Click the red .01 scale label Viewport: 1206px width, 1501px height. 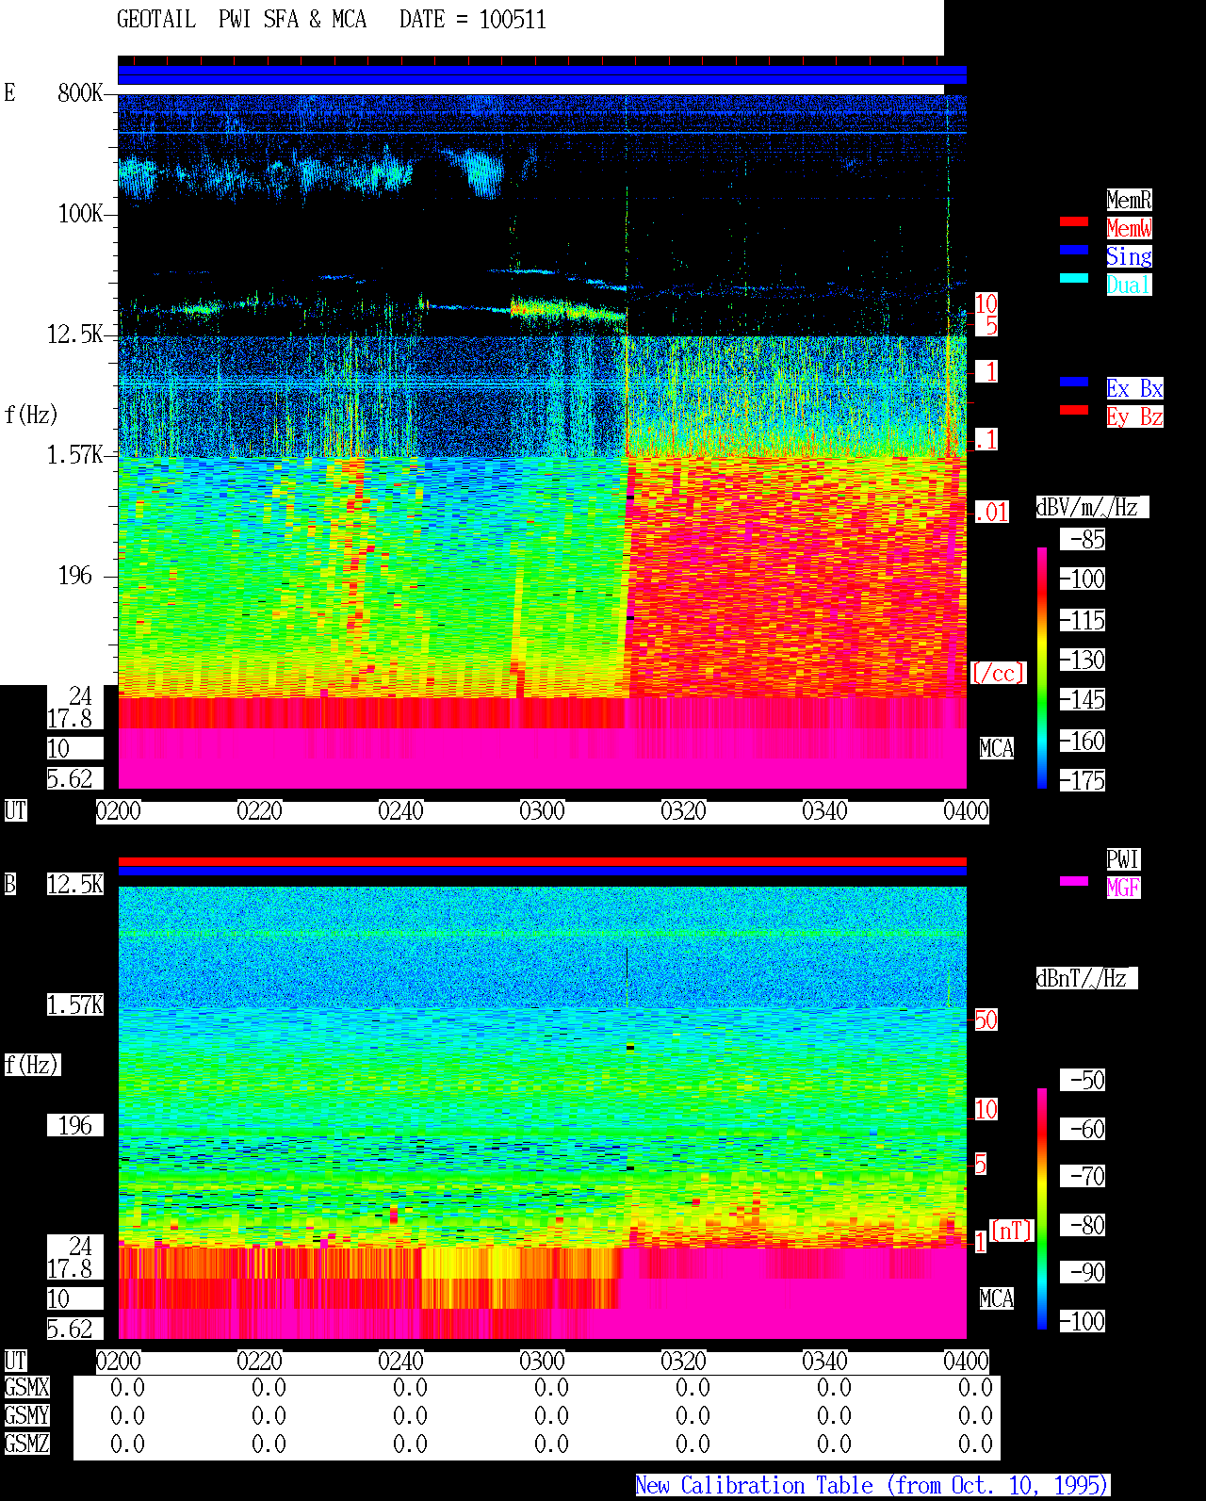[x=991, y=513]
